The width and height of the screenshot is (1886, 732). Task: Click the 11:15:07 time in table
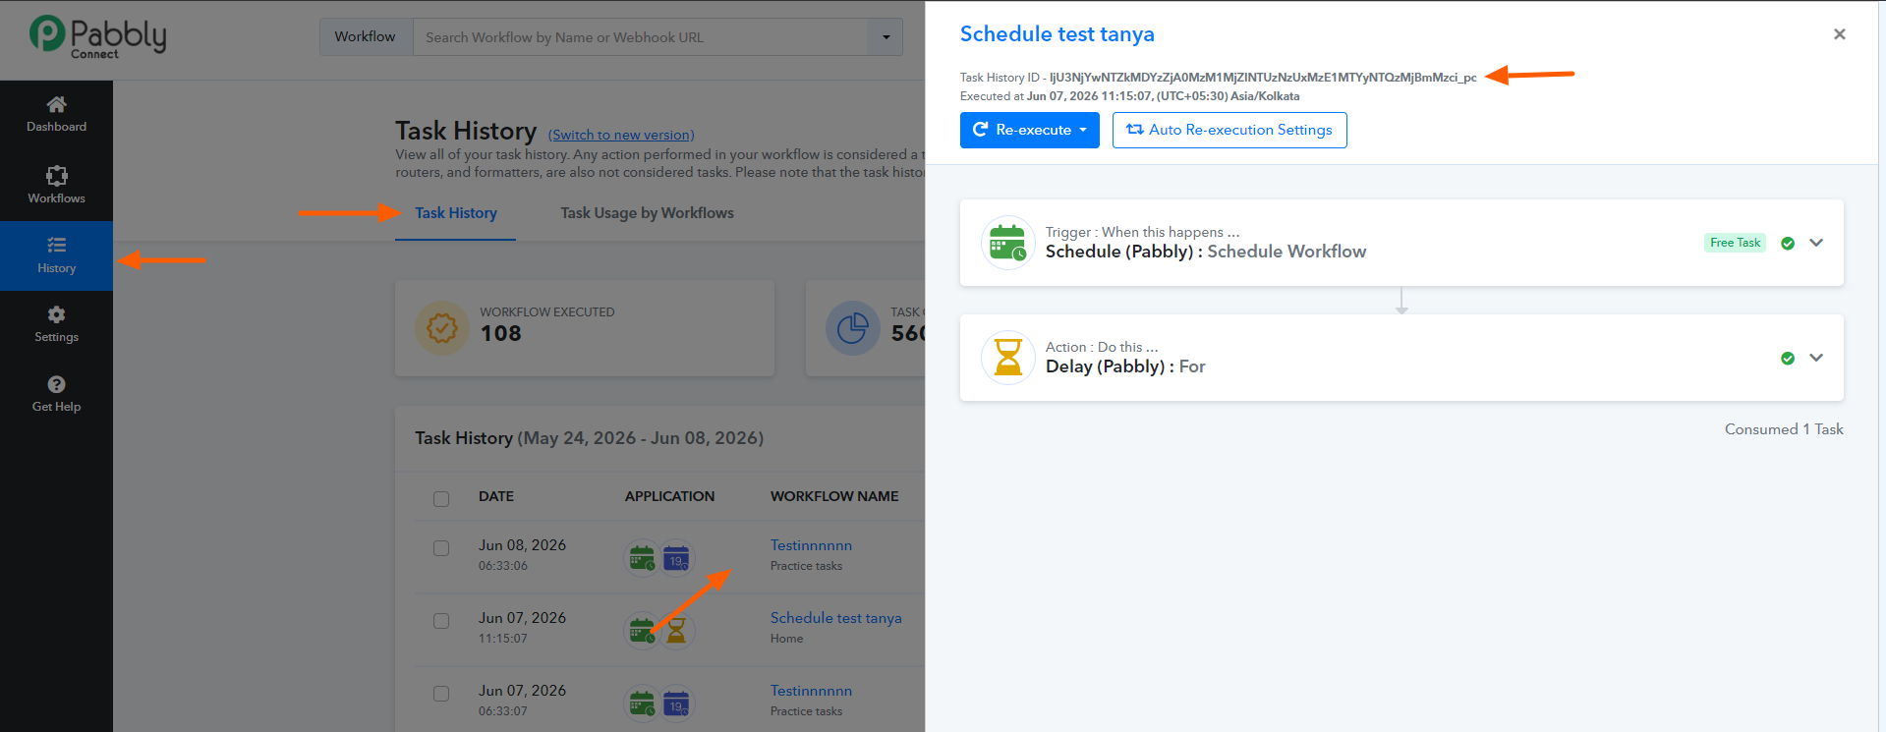(x=503, y=639)
